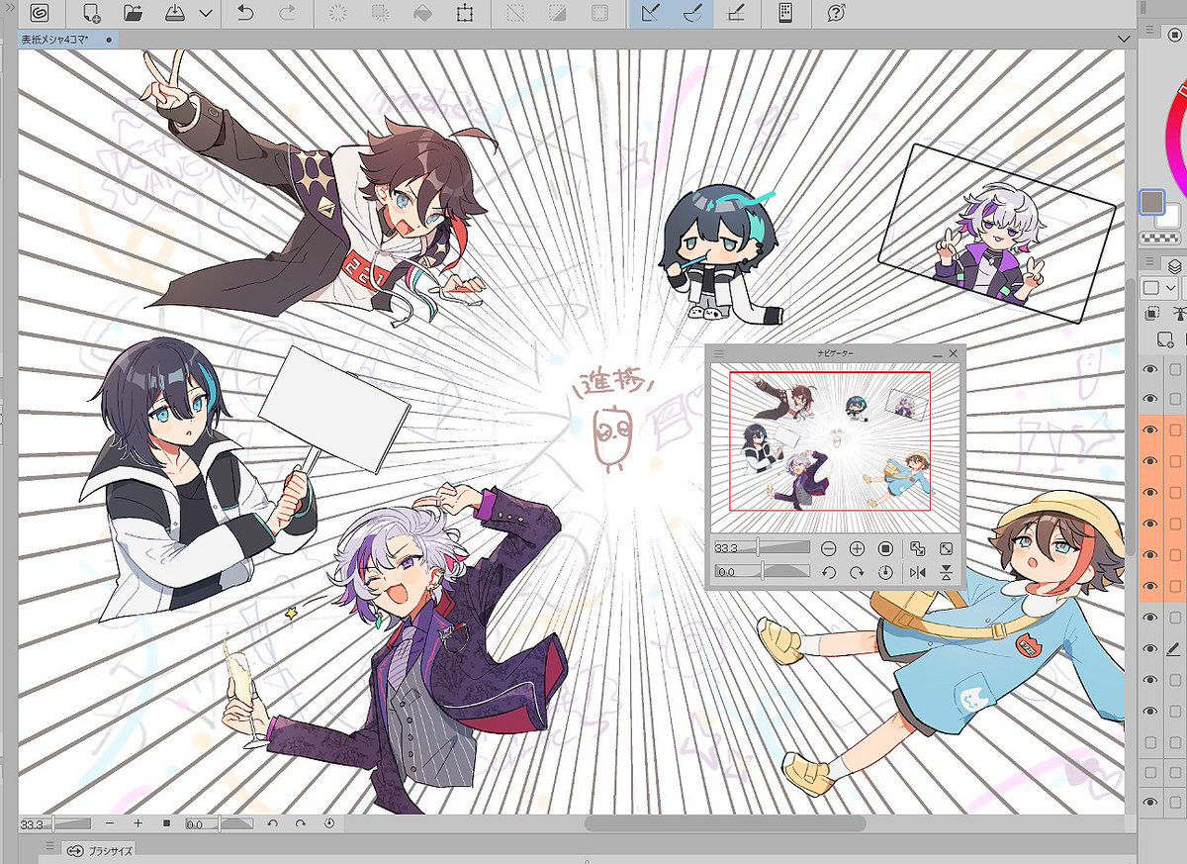This screenshot has width=1187, height=864.
Task: Set 100% view in Navigator
Action: click(886, 547)
